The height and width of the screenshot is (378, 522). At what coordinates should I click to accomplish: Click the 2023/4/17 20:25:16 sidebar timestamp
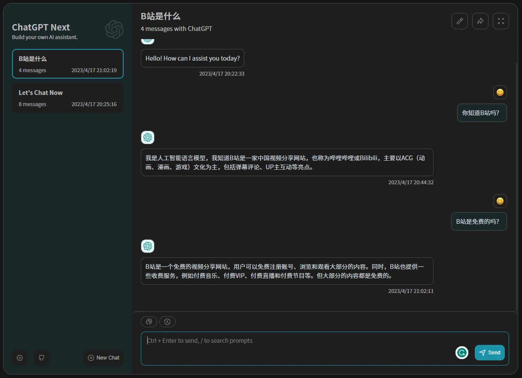94,104
